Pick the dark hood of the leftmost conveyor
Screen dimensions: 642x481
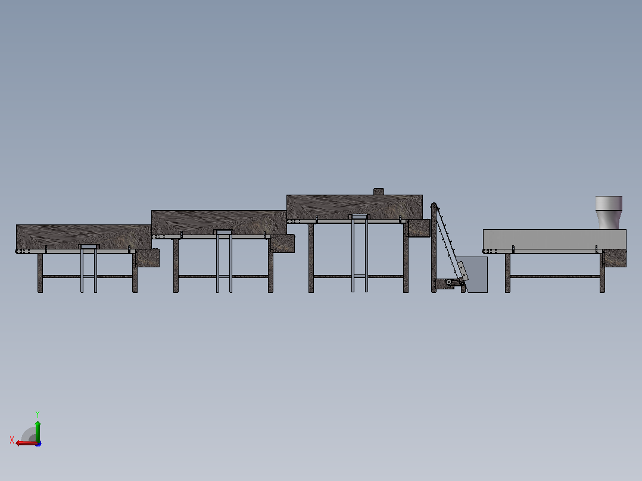coord(84,236)
